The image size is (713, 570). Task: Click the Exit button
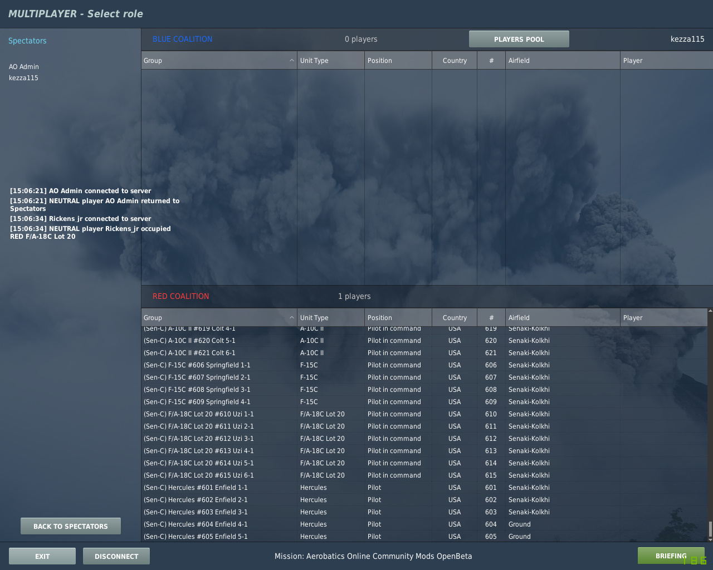click(42, 556)
